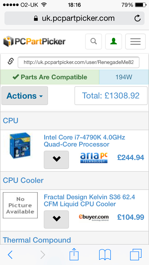Screen dimensions: 149x265
Task: Select the part list URL field
Action: 79,62
